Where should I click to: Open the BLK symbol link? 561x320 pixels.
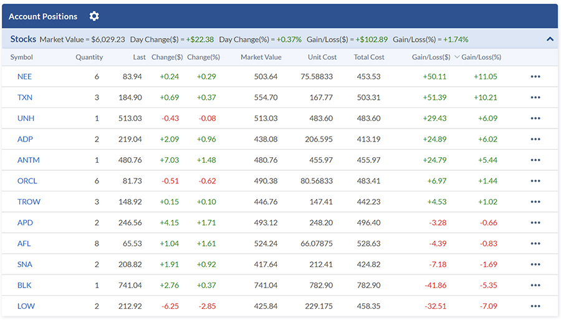24,285
